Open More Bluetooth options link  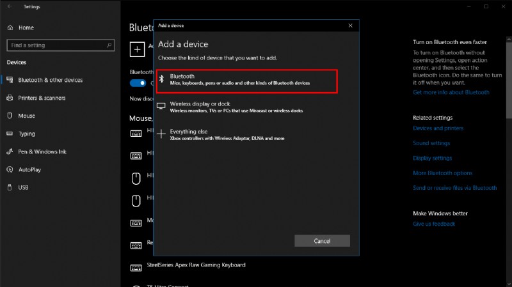(442, 173)
